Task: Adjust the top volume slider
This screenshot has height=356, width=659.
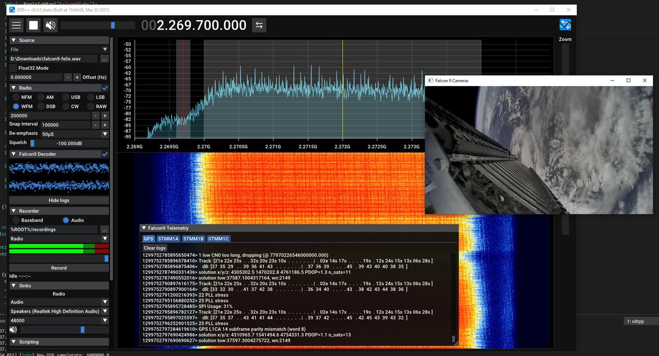Action: point(98,25)
